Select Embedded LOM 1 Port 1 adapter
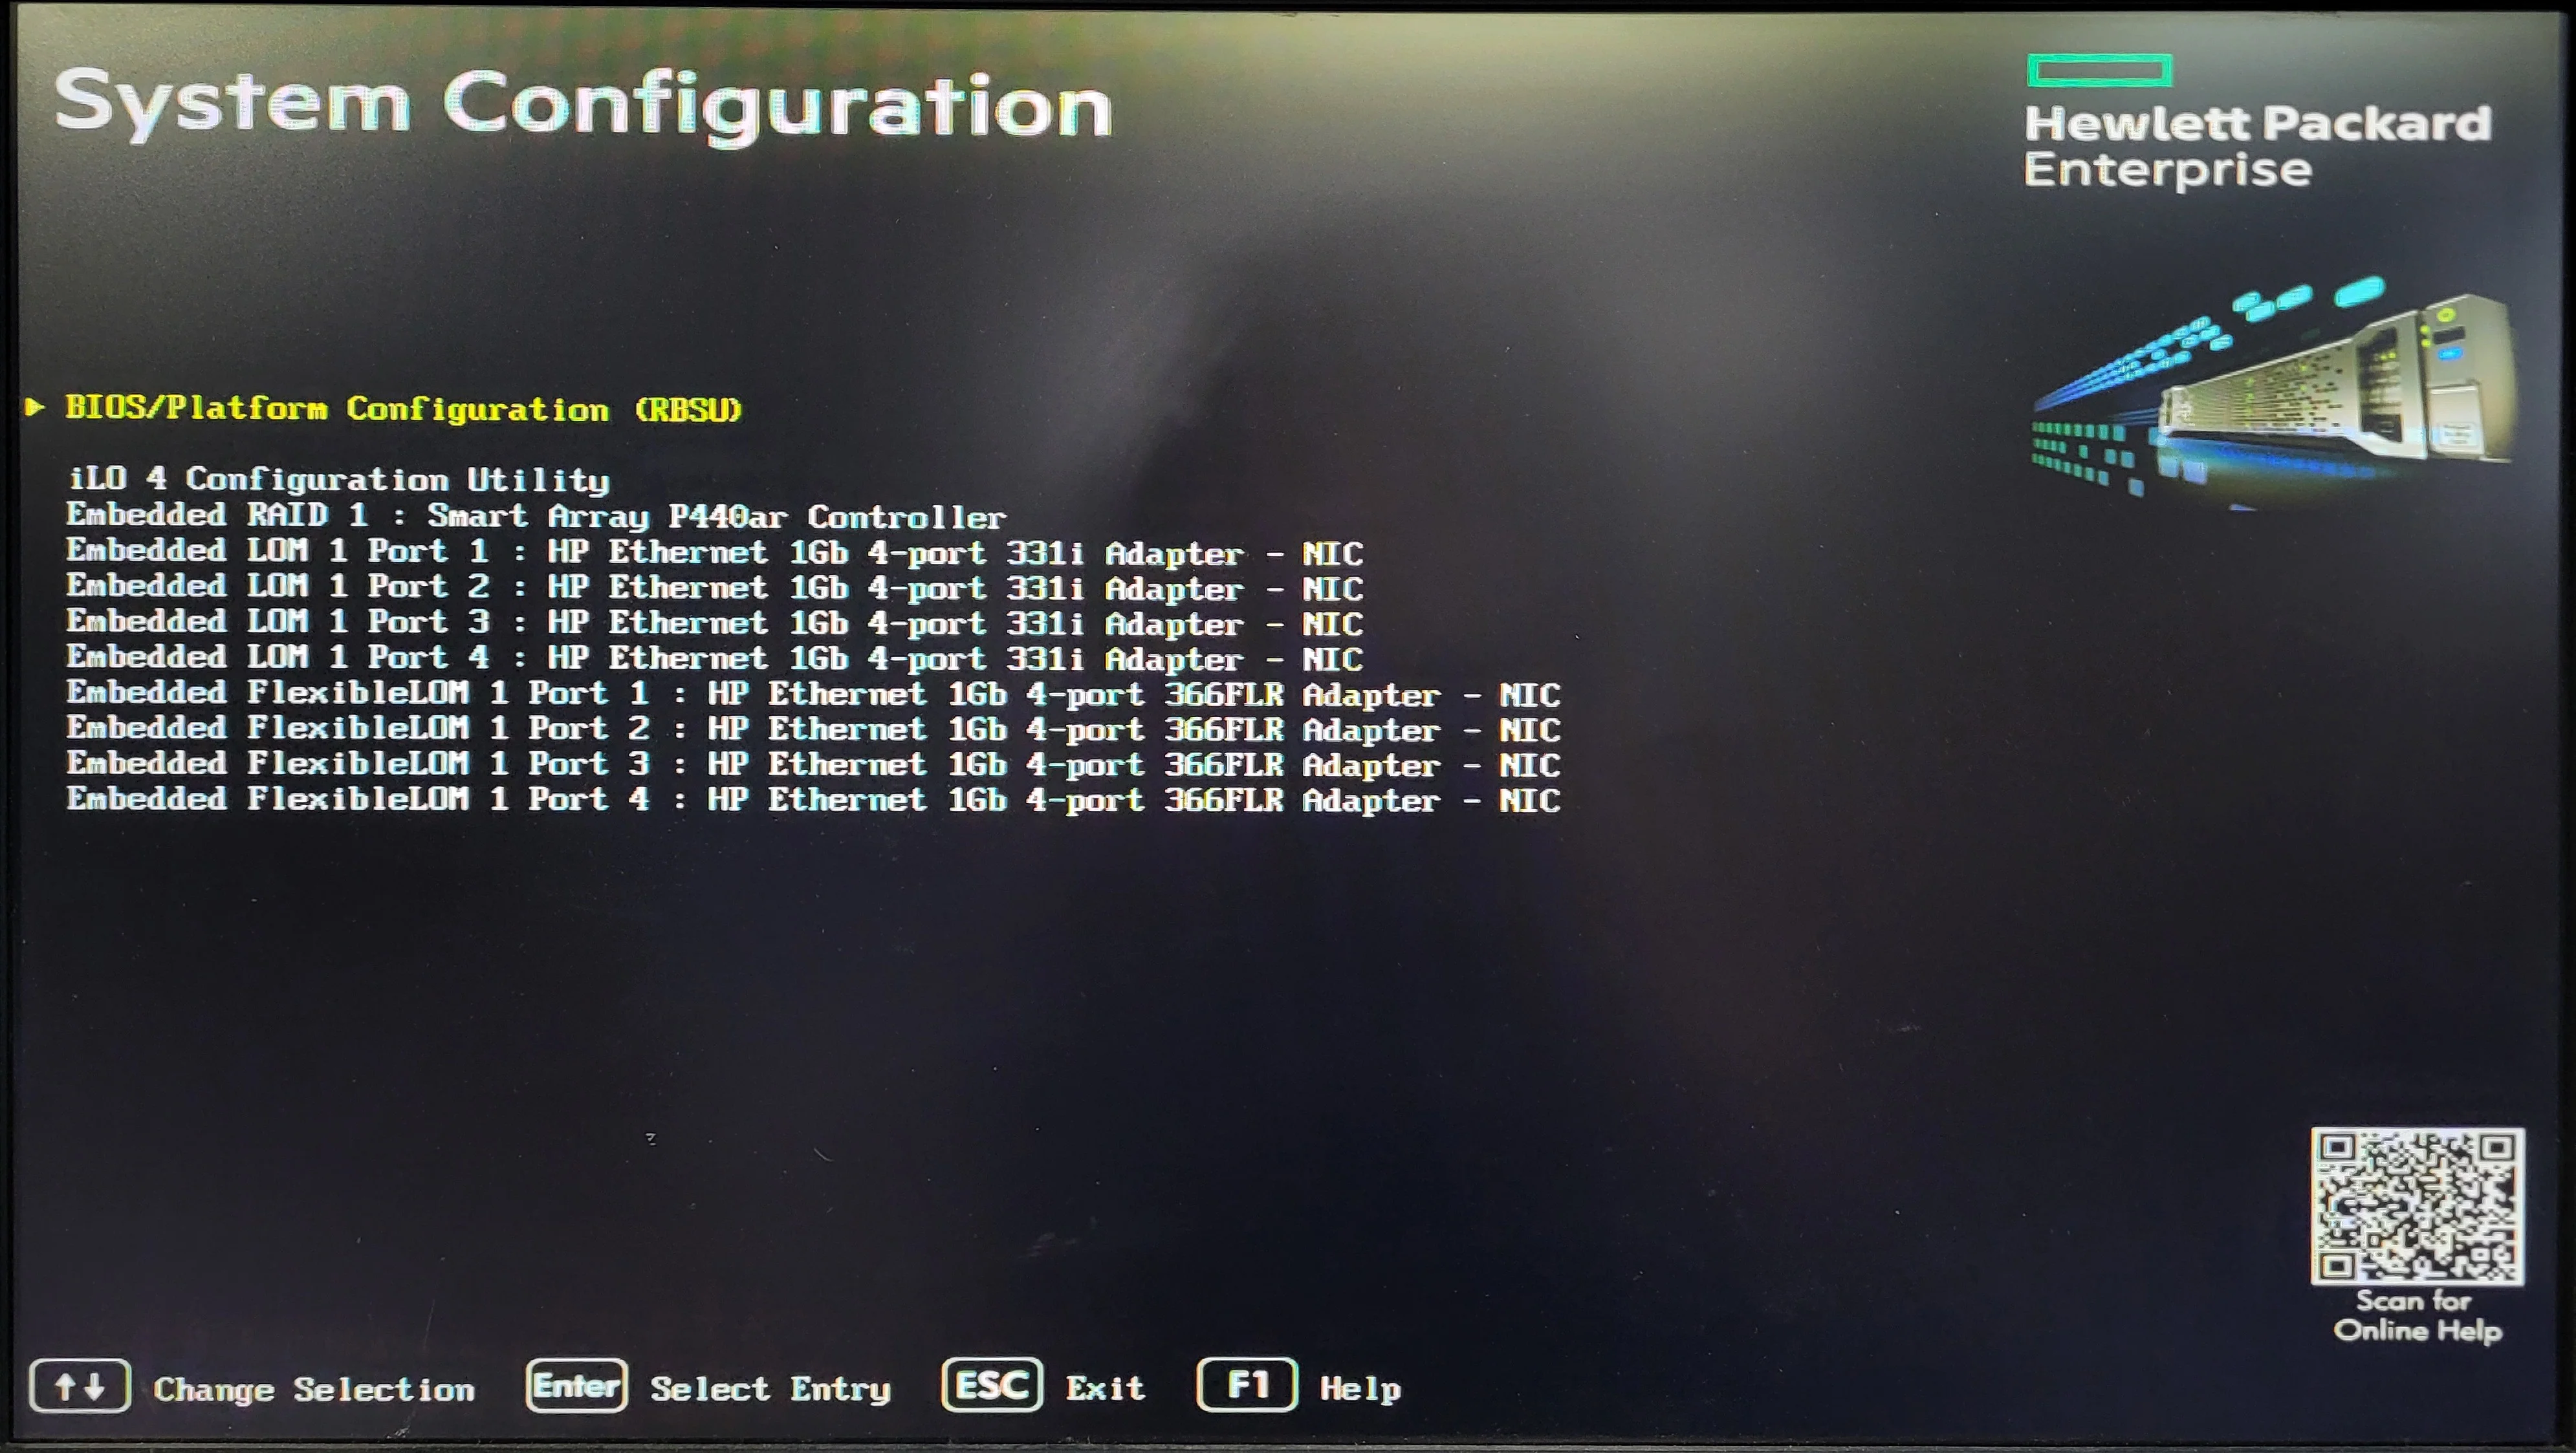Image resolution: width=2576 pixels, height=1453 pixels. 715,552
